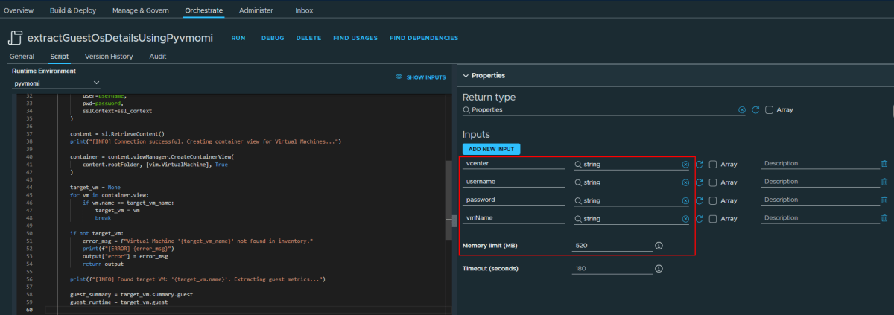The image size is (894, 315).
Task: Click the vcenter name field
Action: coord(513,164)
